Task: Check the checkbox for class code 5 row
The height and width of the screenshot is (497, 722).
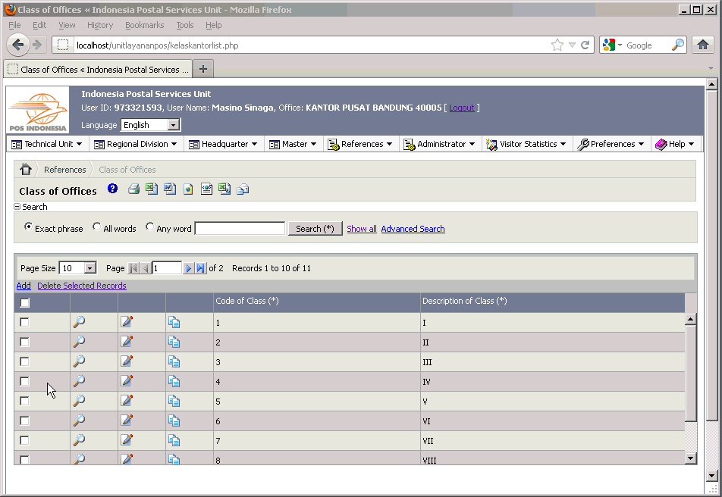Action: point(24,401)
